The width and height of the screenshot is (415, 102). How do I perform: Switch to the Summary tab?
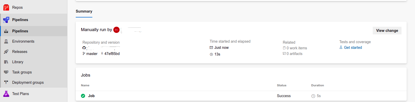click(x=84, y=11)
